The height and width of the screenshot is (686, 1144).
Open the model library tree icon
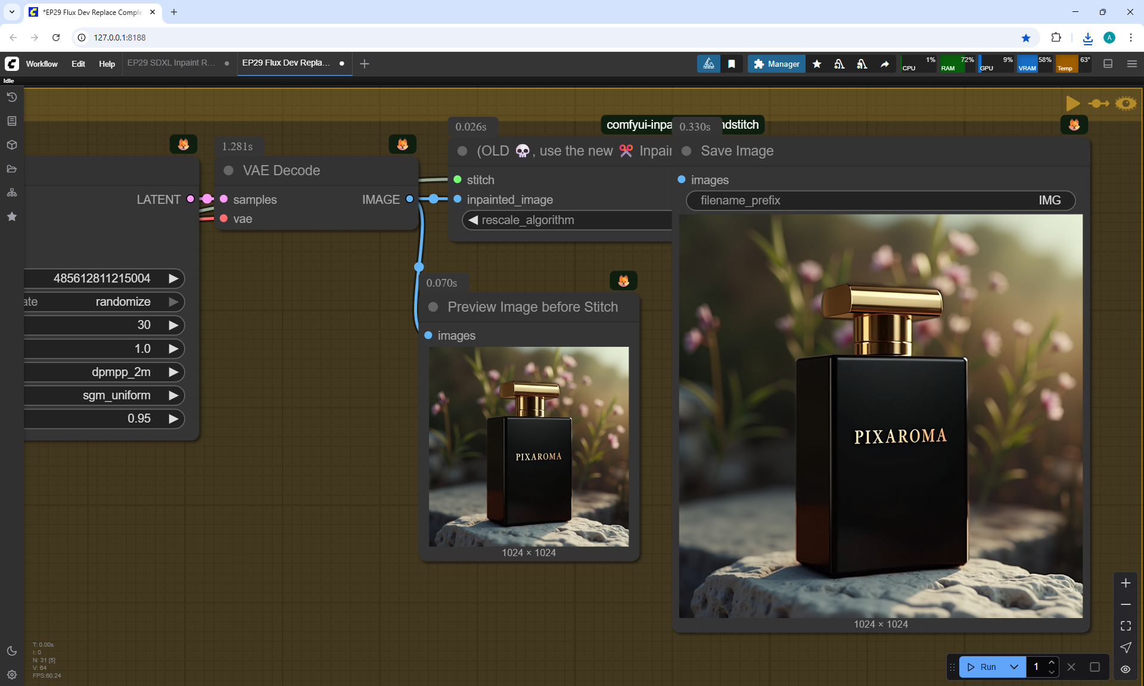coord(12,193)
